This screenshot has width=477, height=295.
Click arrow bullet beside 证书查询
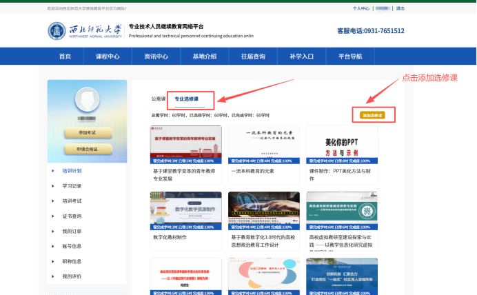(x=53, y=216)
